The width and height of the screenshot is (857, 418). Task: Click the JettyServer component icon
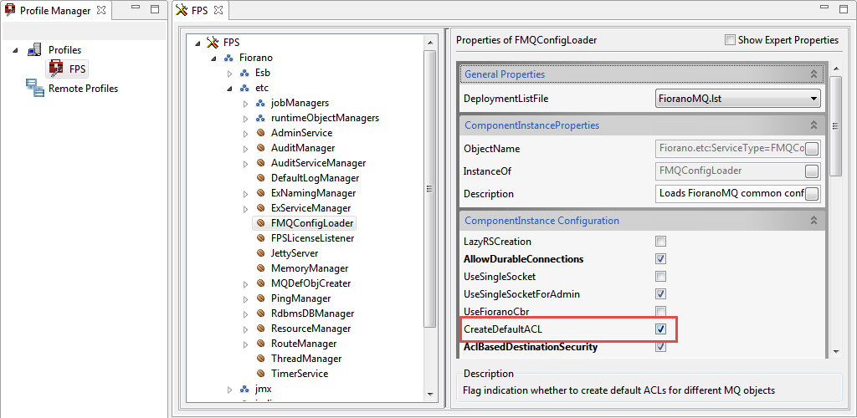[x=260, y=253]
